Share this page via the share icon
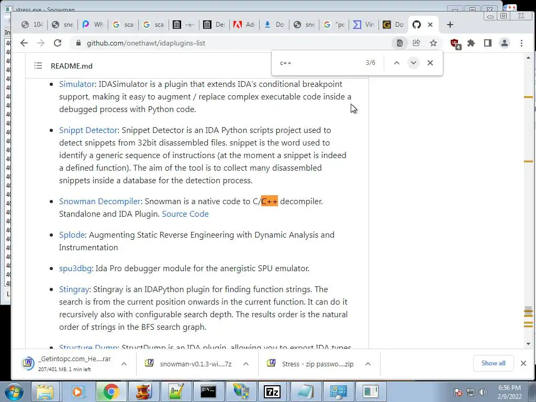Viewport: 536px width, 402px height. [x=416, y=43]
